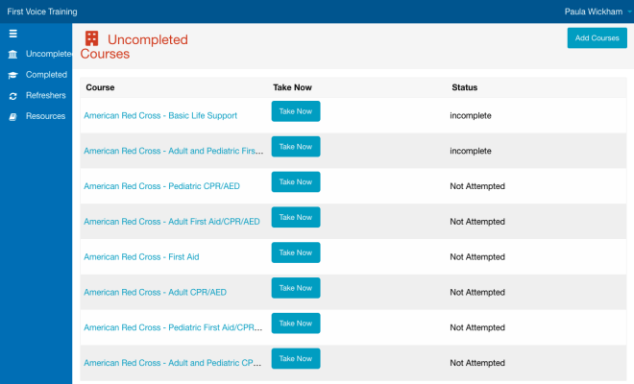Take Now for Pediatric First Aid/CPR... course

coord(296,324)
